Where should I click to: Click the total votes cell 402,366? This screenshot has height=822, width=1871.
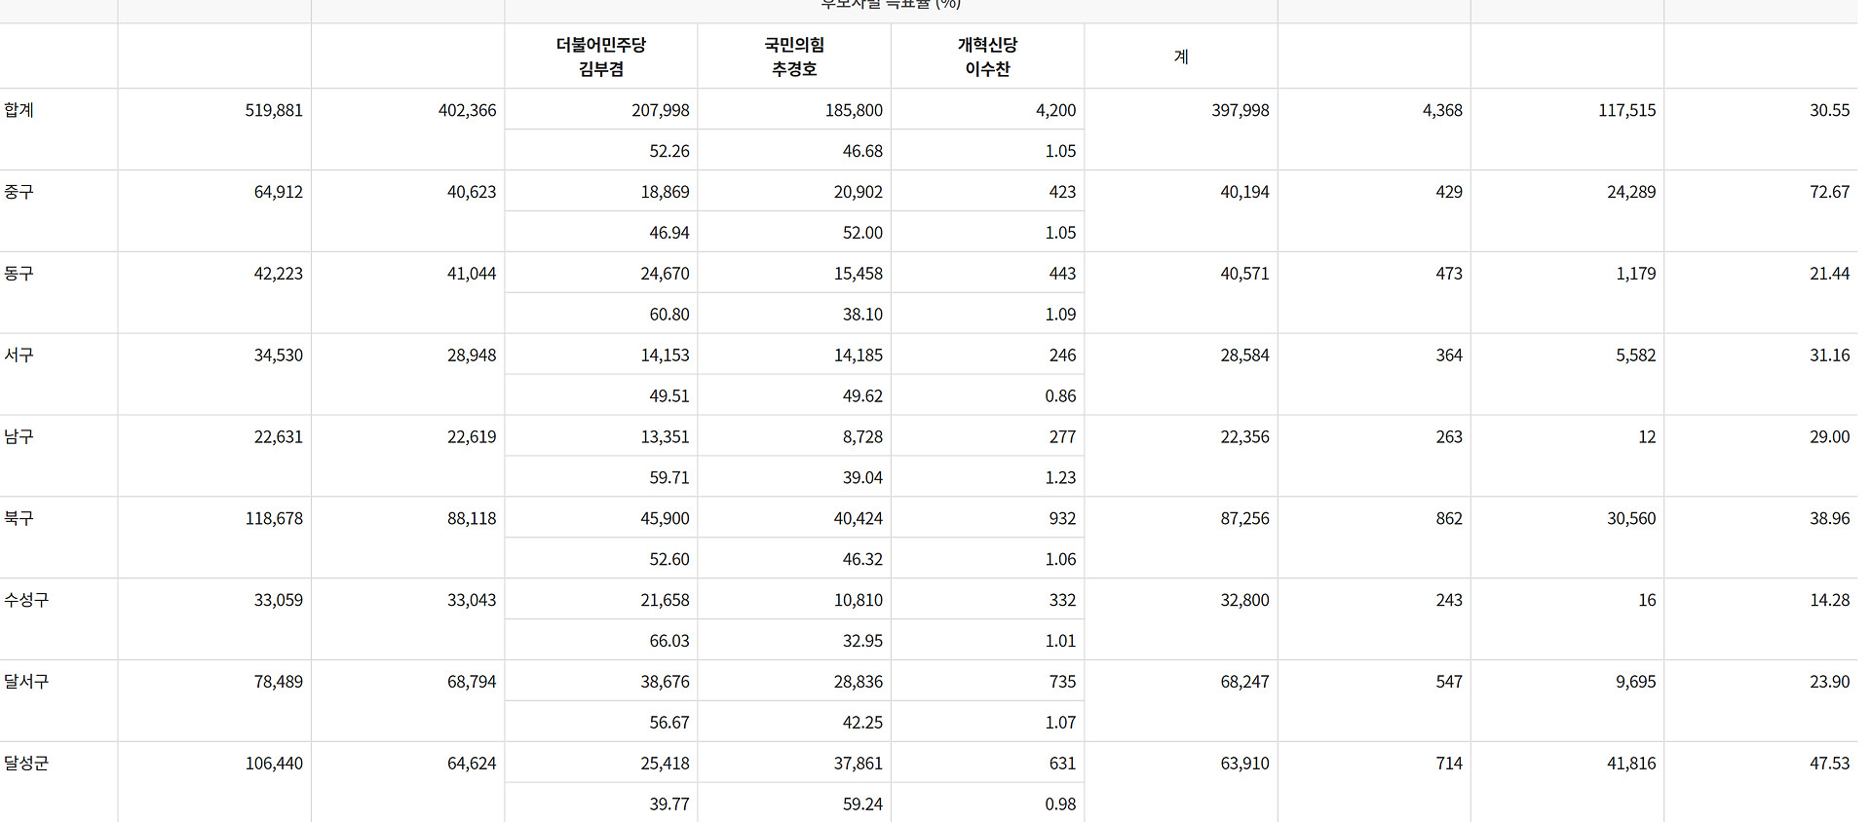pos(467,111)
